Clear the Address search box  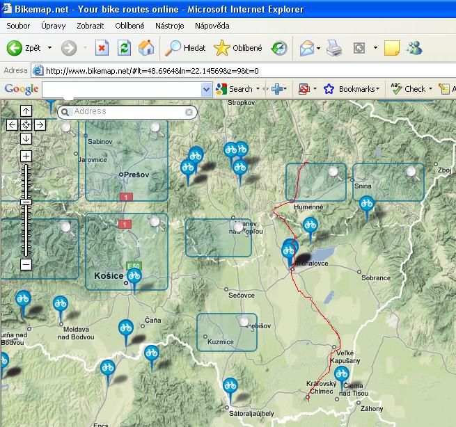(x=189, y=112)
